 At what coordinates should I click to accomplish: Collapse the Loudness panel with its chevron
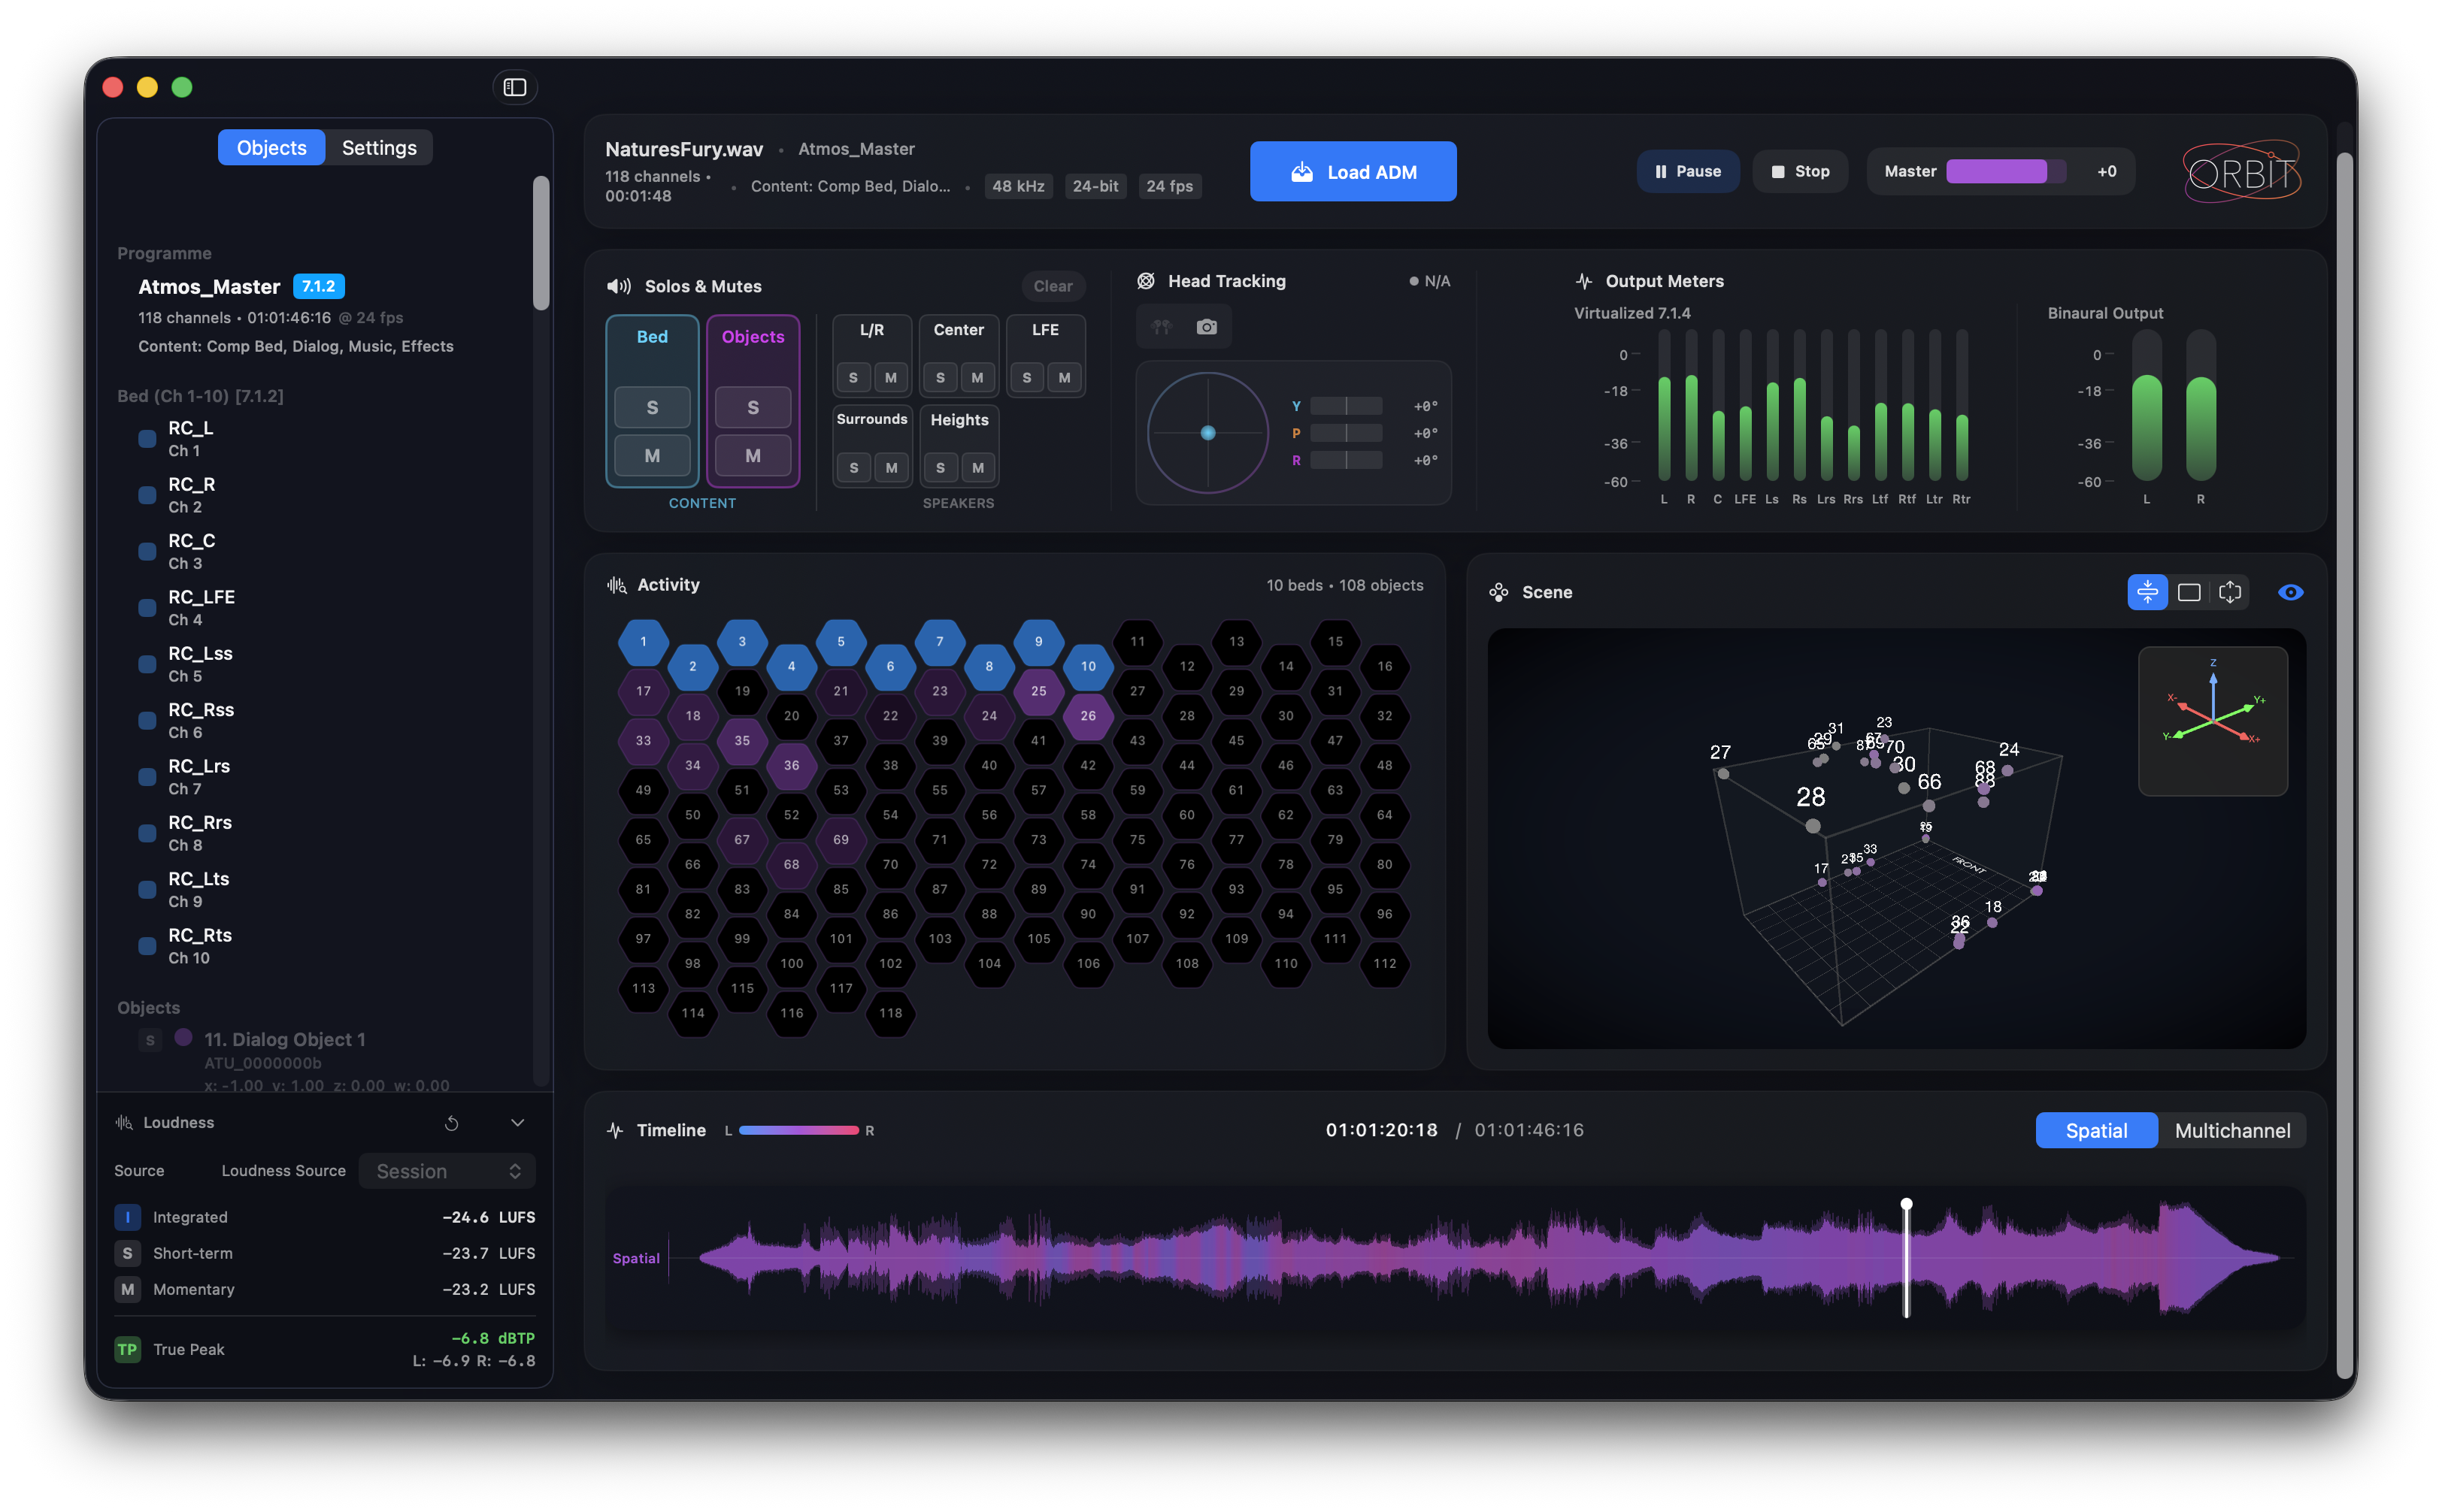point(518,1122)
